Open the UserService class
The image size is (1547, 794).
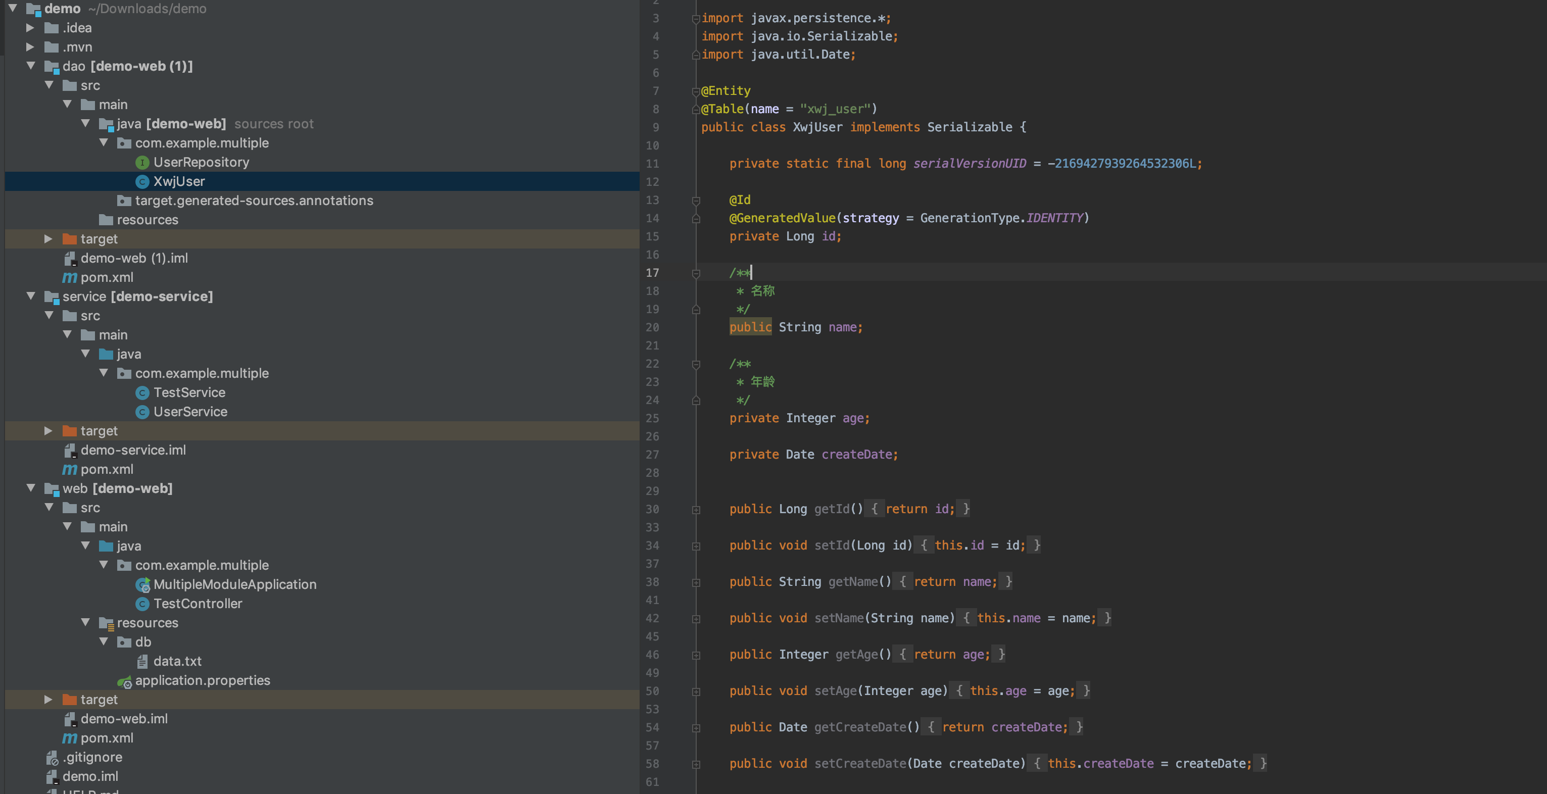pyautogui.click(x=190, y=412)
